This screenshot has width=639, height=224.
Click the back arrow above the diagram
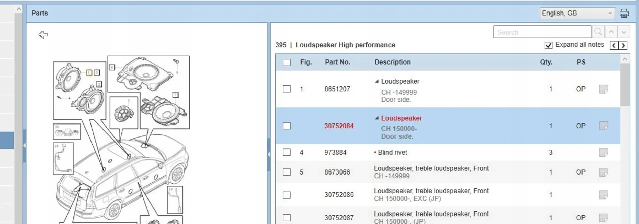[x=43, y=34]
